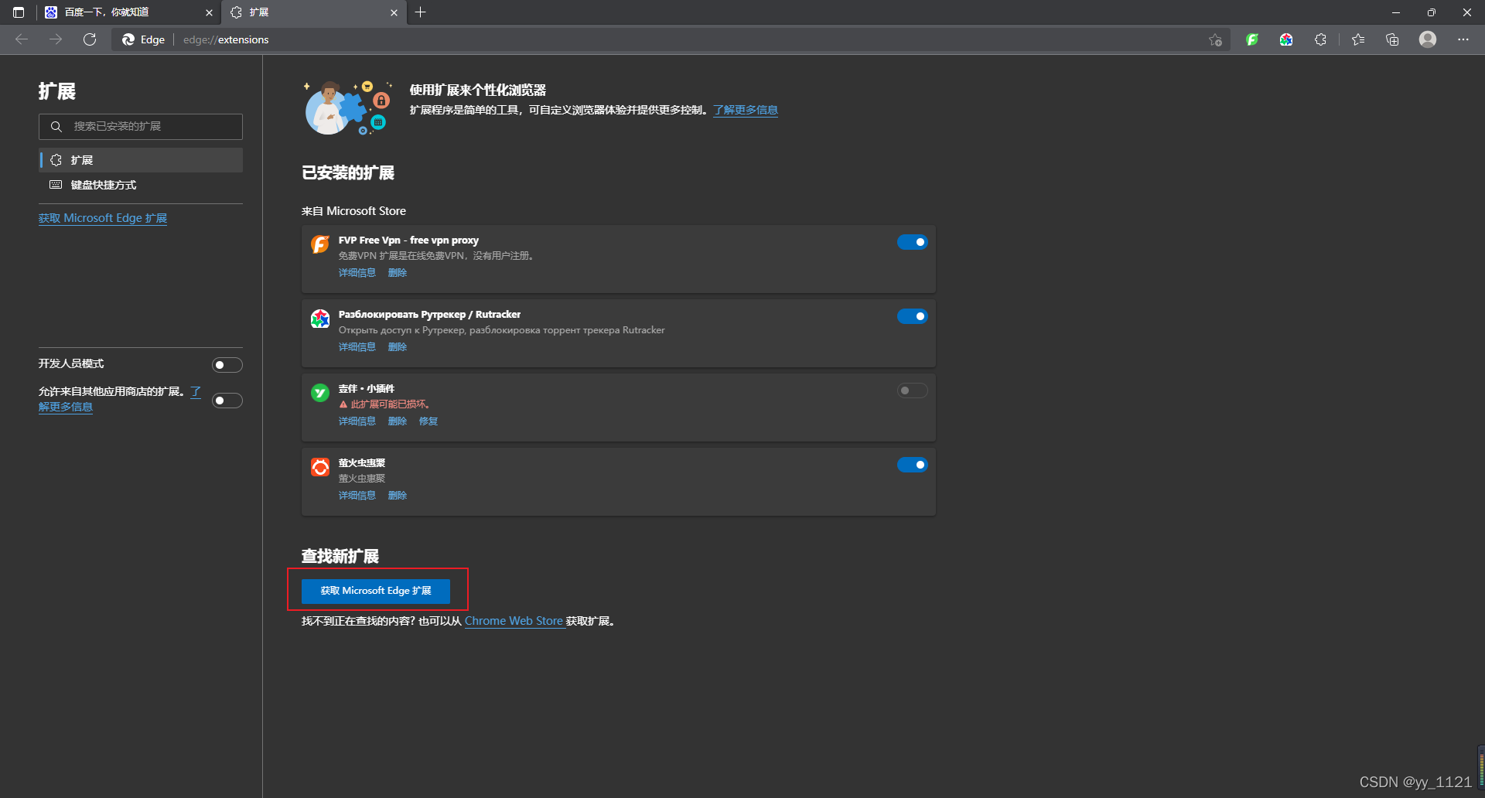
Task: Open 键盘快捷方式 in sidebar
Action: click(x=141, y=185)
